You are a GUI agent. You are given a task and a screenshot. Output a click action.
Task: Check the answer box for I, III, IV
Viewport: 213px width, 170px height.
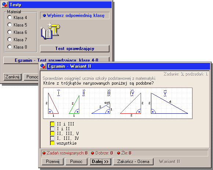coord(52,138)
